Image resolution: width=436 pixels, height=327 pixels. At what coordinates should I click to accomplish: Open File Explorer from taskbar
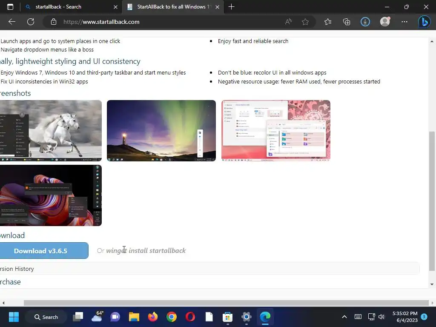point(134,317)
